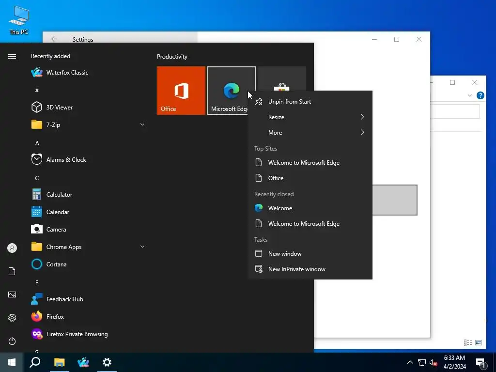Open taskbar Search
The width and height of the screenshot is (496, 372).
(35, 362)
